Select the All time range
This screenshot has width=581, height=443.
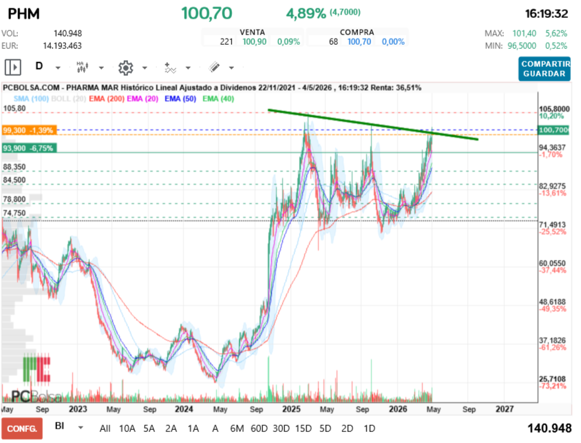click(x=105, y=429)
